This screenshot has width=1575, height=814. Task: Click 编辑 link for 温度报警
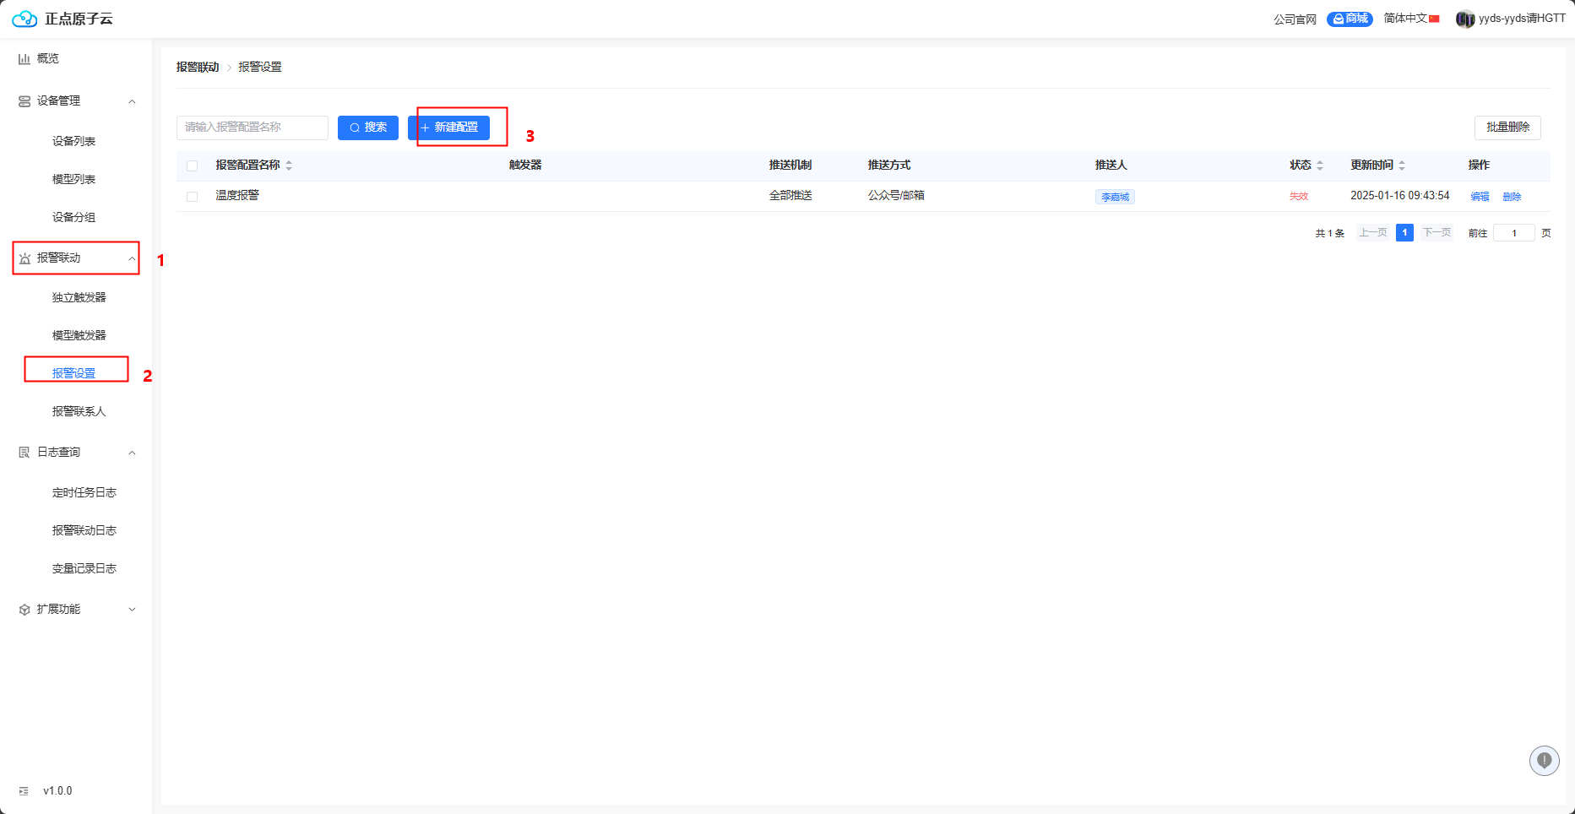(x=1480, y=197)
